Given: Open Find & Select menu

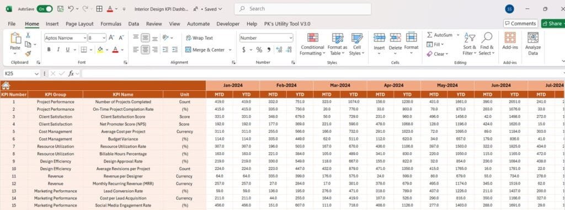Looking at the screenshot, I should (x=487, y=44).
